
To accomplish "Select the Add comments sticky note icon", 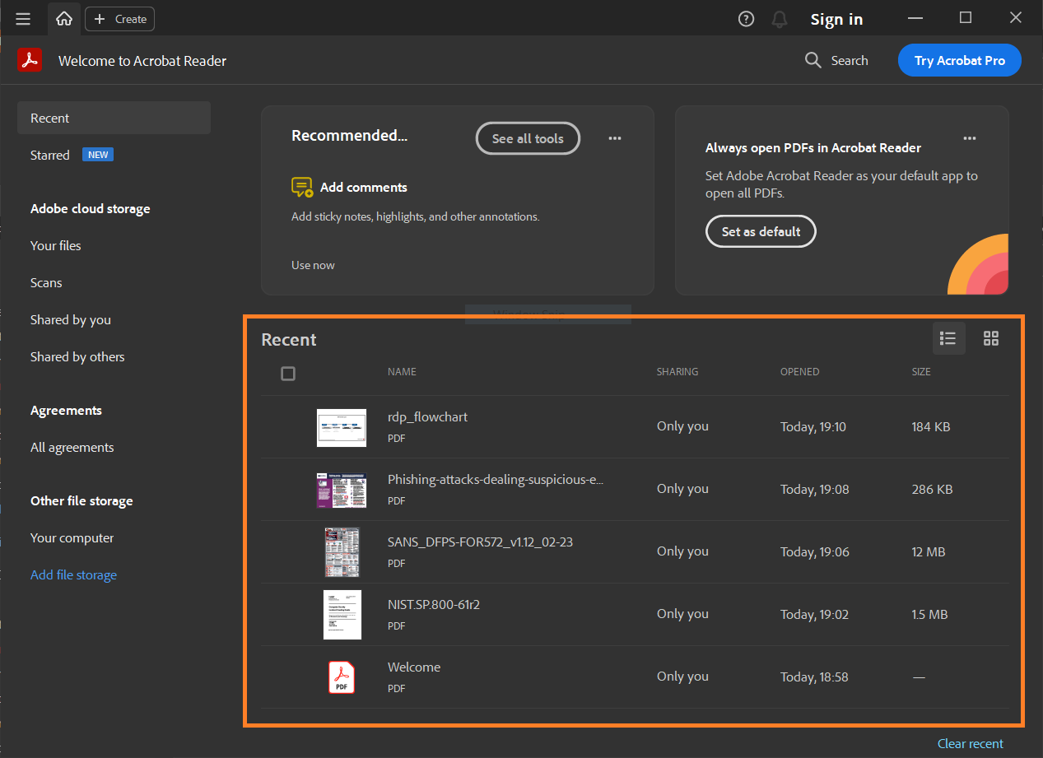I will pos(302,187).
